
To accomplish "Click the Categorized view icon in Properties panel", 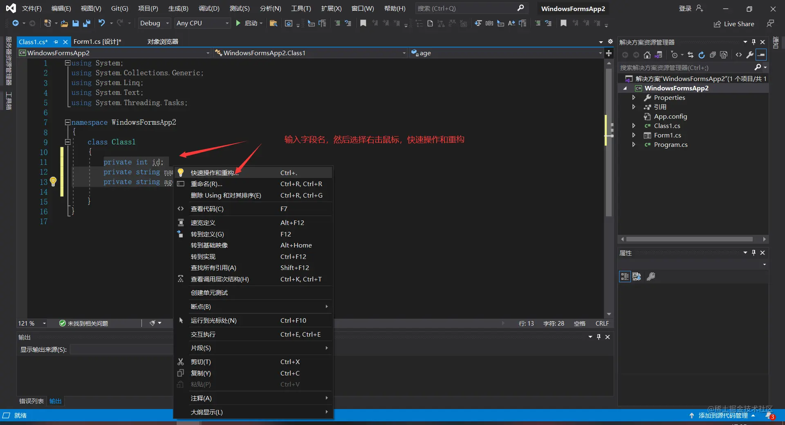I will [625, 277].
